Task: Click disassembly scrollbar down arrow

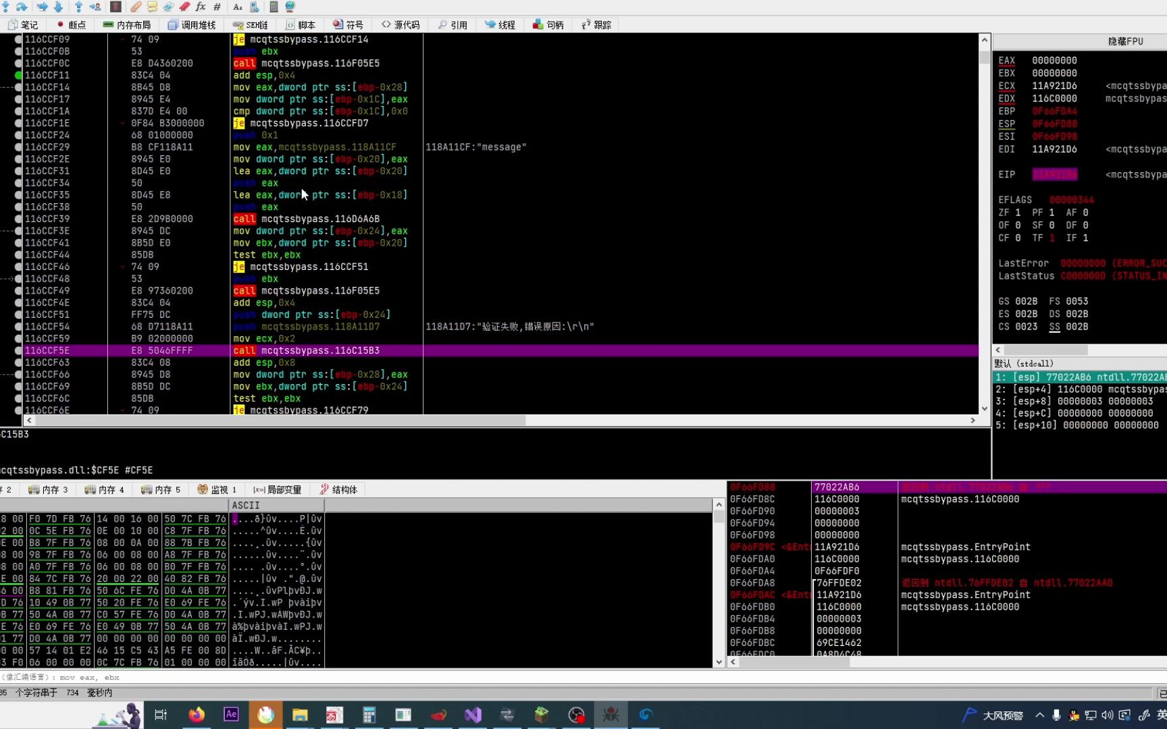Action: [x=985, y=408]
